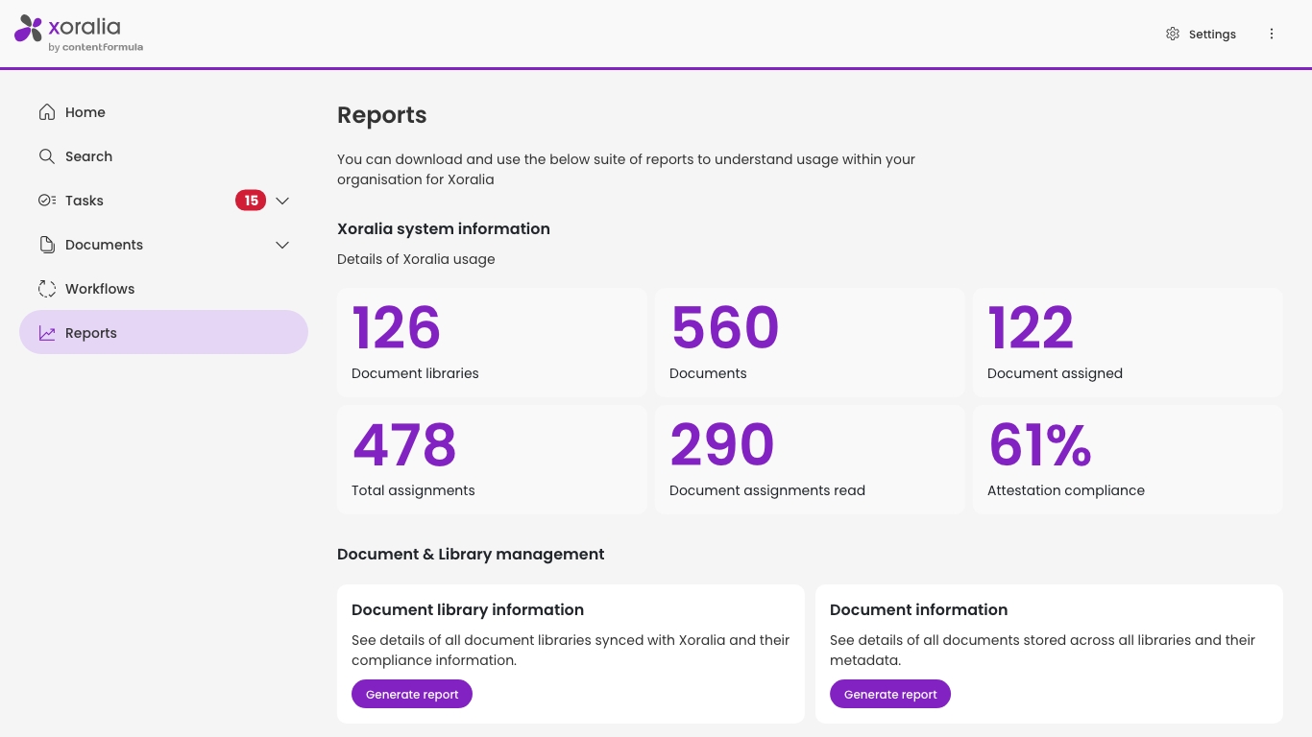Select Reports in the sidebar
This screenshot has width=1312, height=737.
pyautogui.click(x=163, y=332)
